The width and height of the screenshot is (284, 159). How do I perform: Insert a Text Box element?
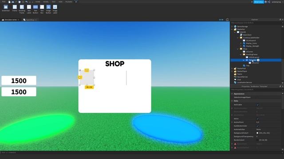(x=42, y=9)
